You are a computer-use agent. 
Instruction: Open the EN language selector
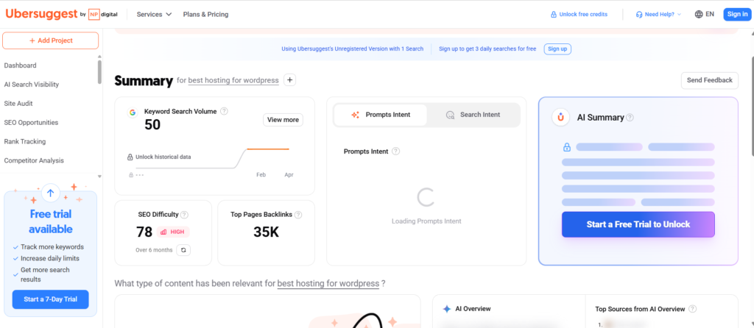[x=705, y=15]
